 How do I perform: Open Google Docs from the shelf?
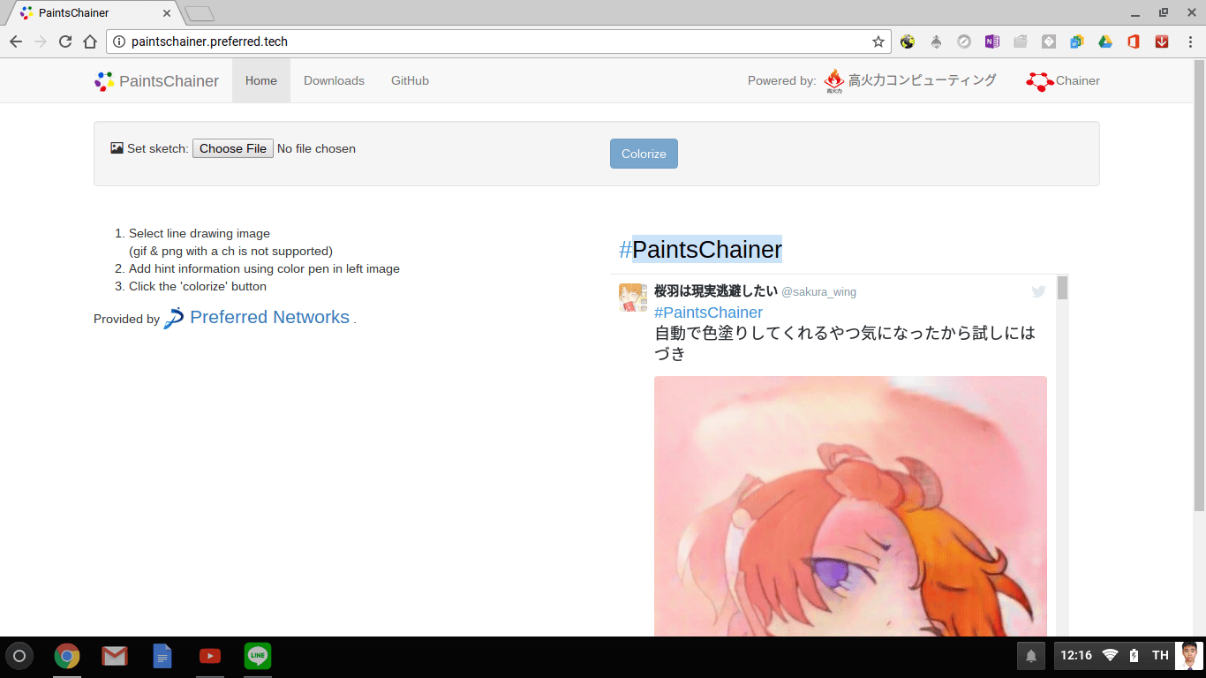(162, 656)
